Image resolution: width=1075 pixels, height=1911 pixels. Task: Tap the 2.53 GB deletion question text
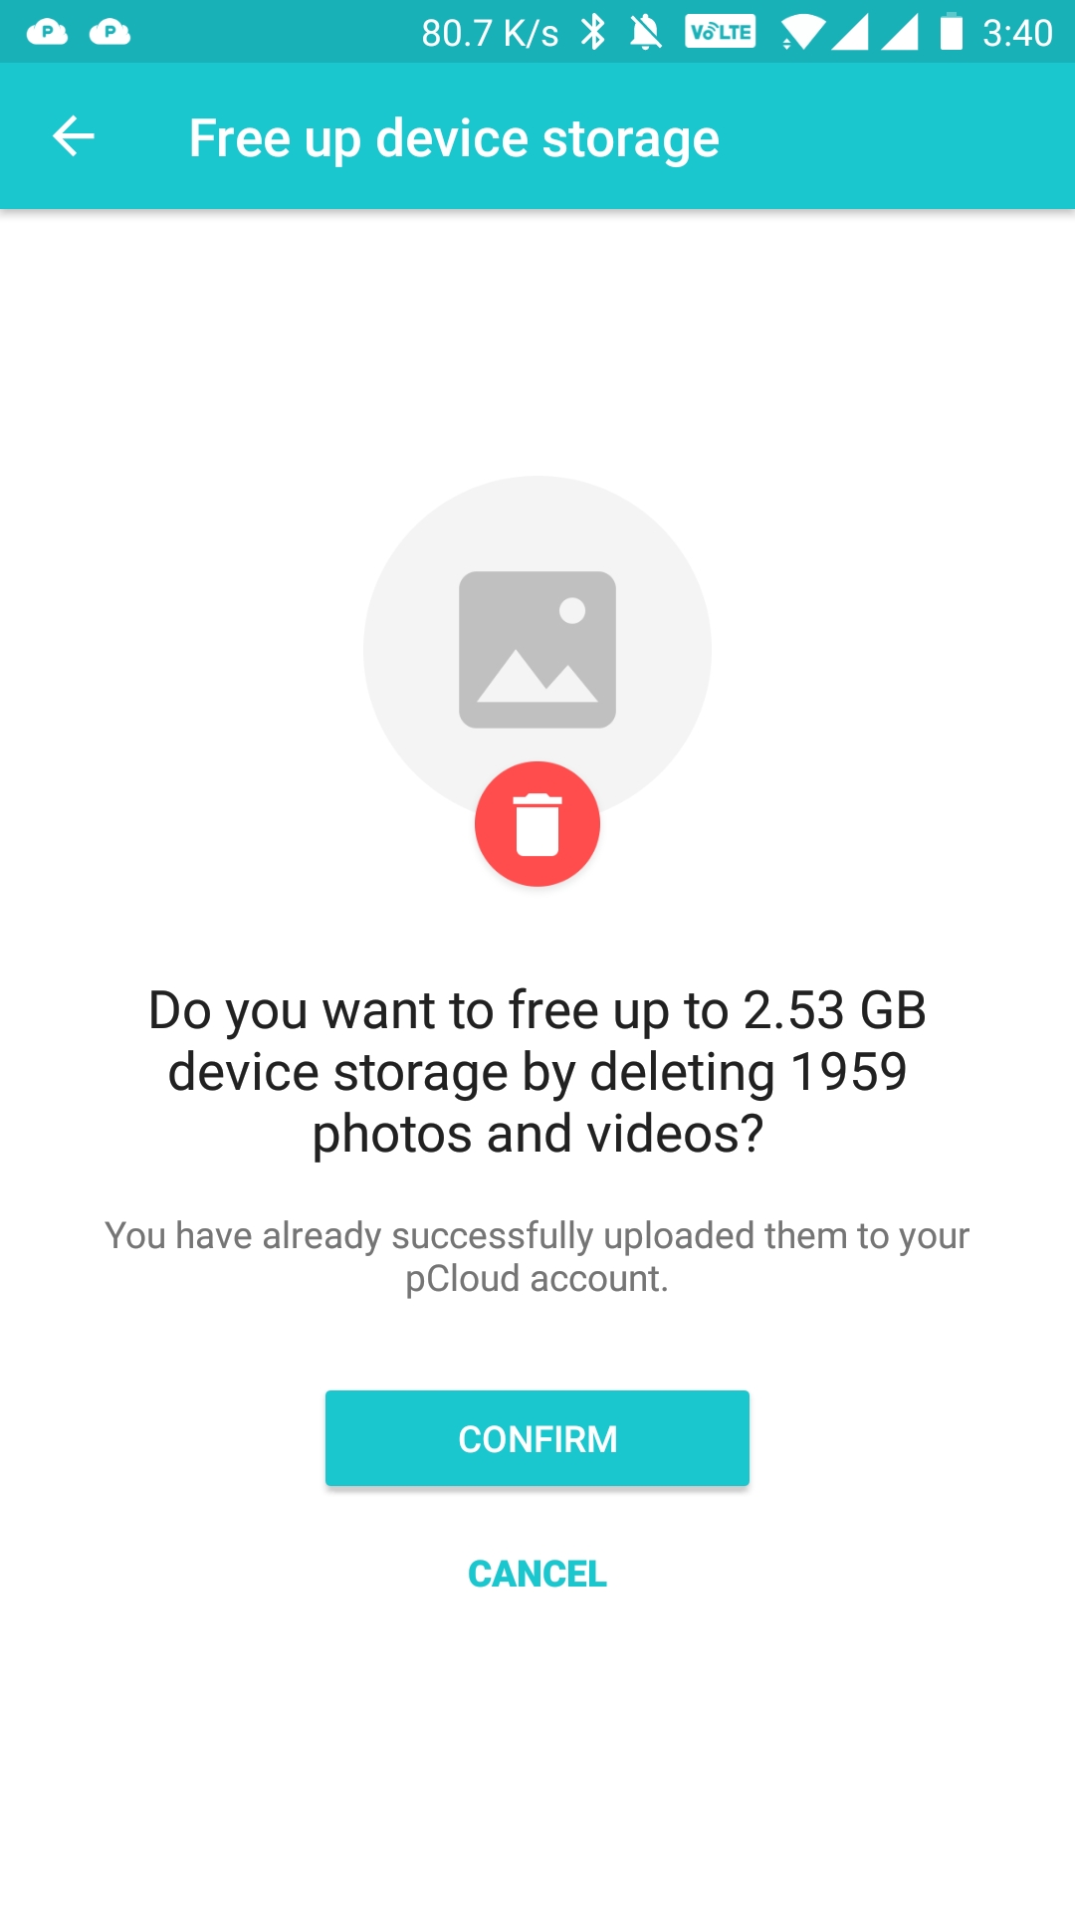(537, 1071)
